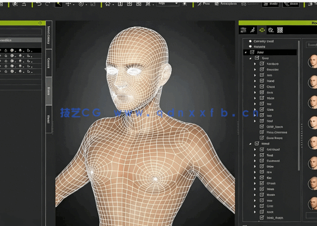This screenshot has height=226, width=317.
Task: Click the search field in left panel
Action: (x=21, y=32)
